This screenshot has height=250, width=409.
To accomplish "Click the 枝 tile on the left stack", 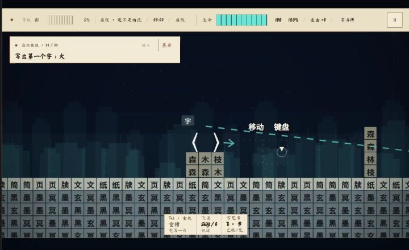I will pos(218,159).
